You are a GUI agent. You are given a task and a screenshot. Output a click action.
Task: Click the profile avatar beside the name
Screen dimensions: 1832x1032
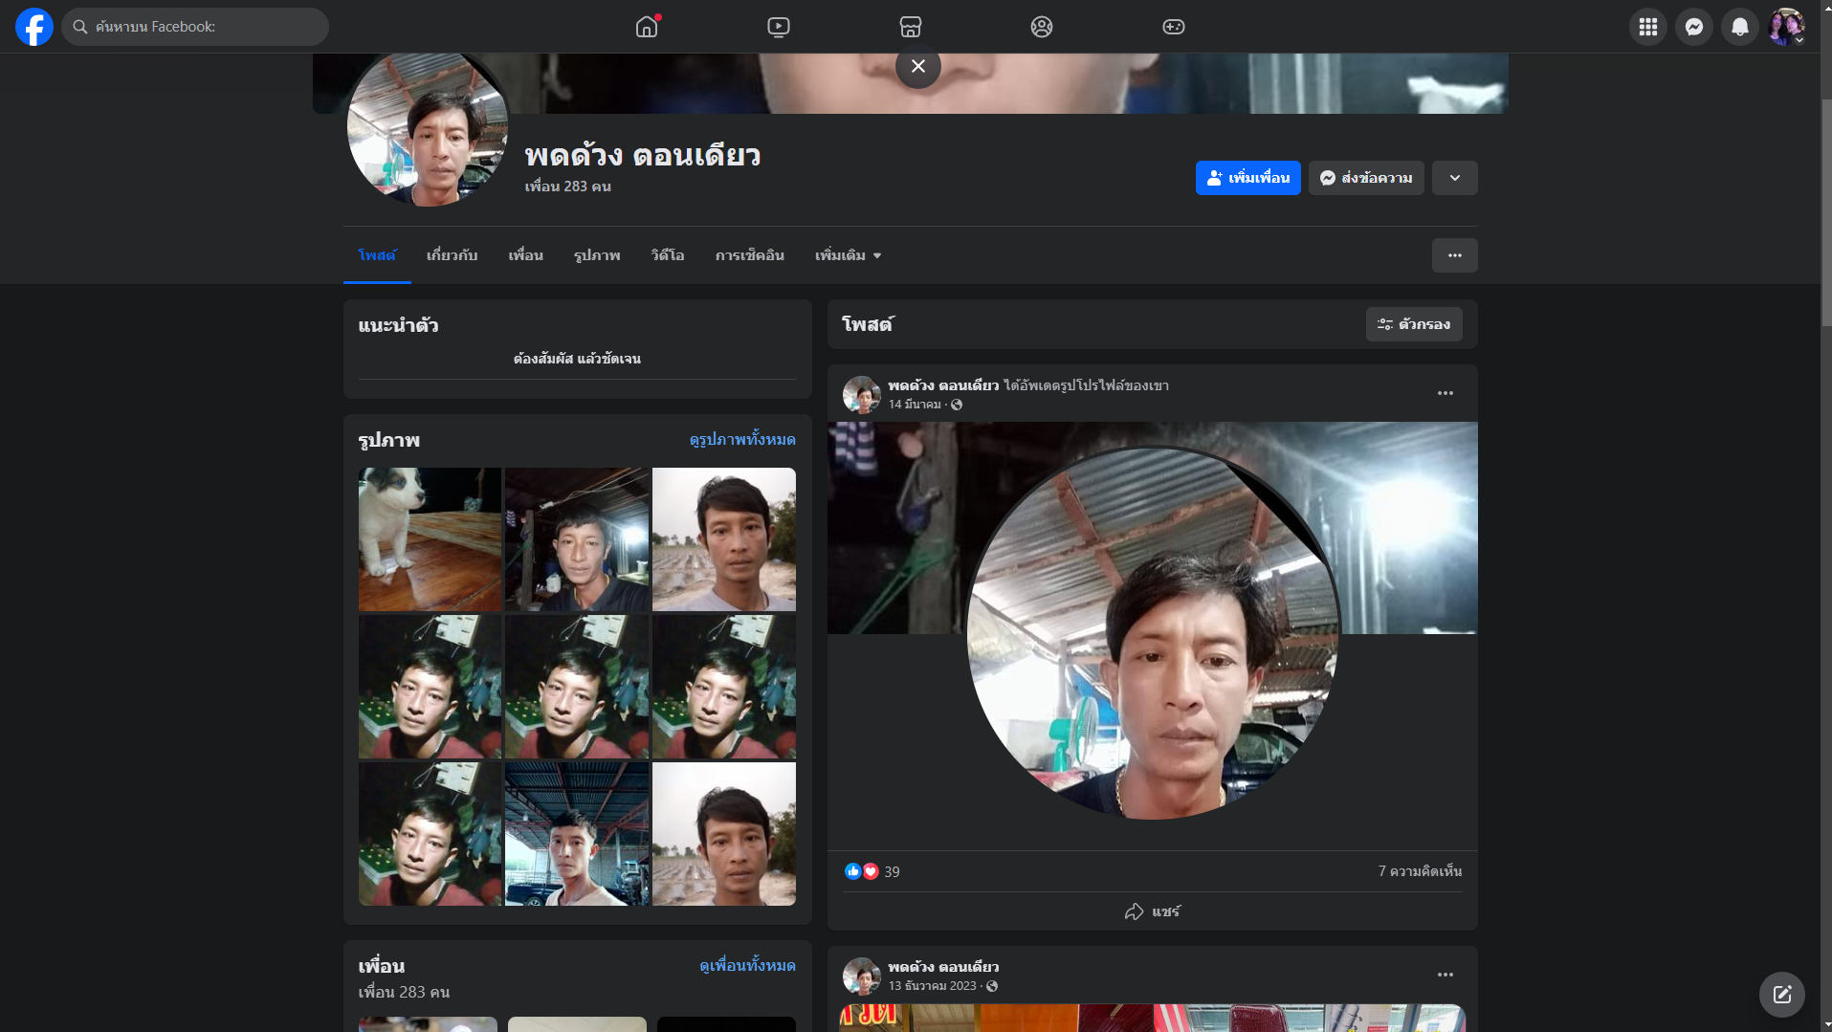pyautogui.click(x=428, y=125)
